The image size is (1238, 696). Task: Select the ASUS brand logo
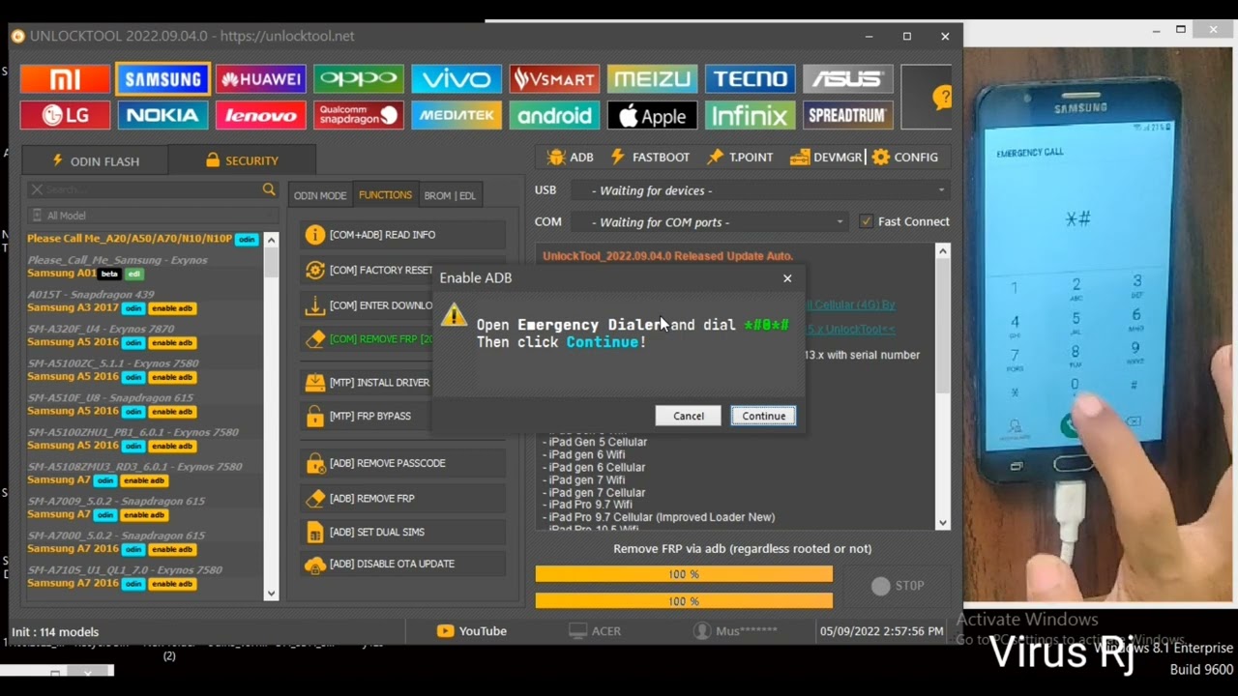(x=847, y=79)
